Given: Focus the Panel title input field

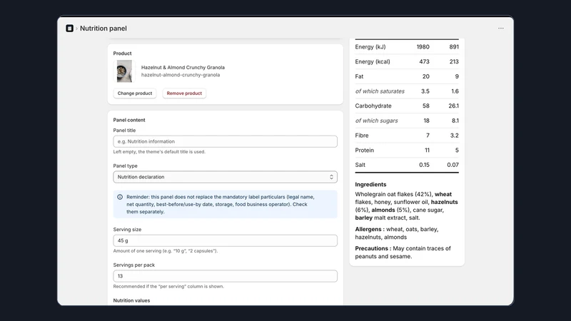Looking at the screenshot, I should pos(225,141).
